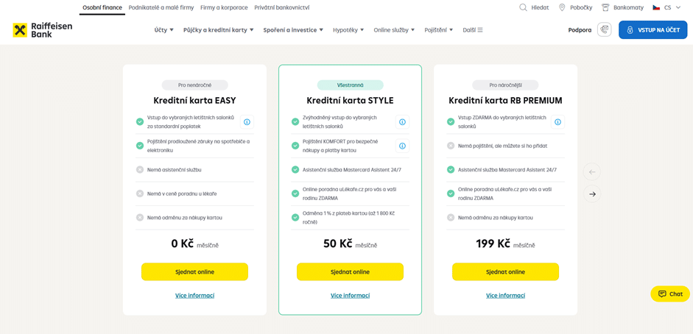
Task: Click Více informací under Kreditní karta EASY
Action: coord(194,296)
